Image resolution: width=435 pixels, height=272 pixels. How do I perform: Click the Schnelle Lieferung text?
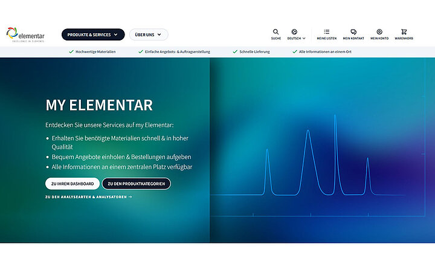click(x=254, y=51)
